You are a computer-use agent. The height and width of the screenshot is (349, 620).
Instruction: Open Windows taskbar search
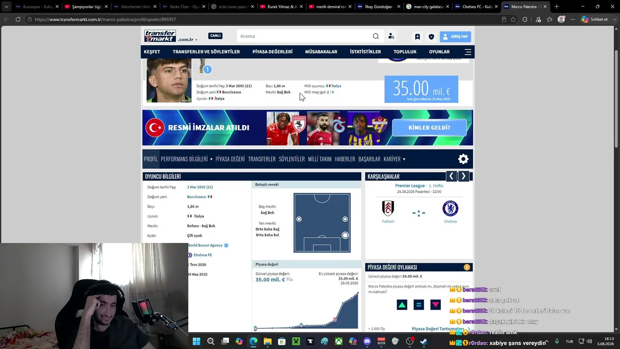click(x=211, y=342)
